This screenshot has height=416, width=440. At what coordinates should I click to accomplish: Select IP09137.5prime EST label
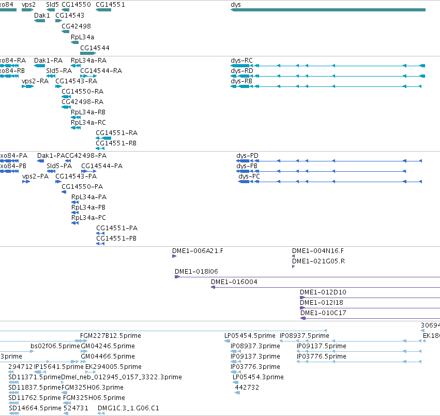[x=322, y=346]
